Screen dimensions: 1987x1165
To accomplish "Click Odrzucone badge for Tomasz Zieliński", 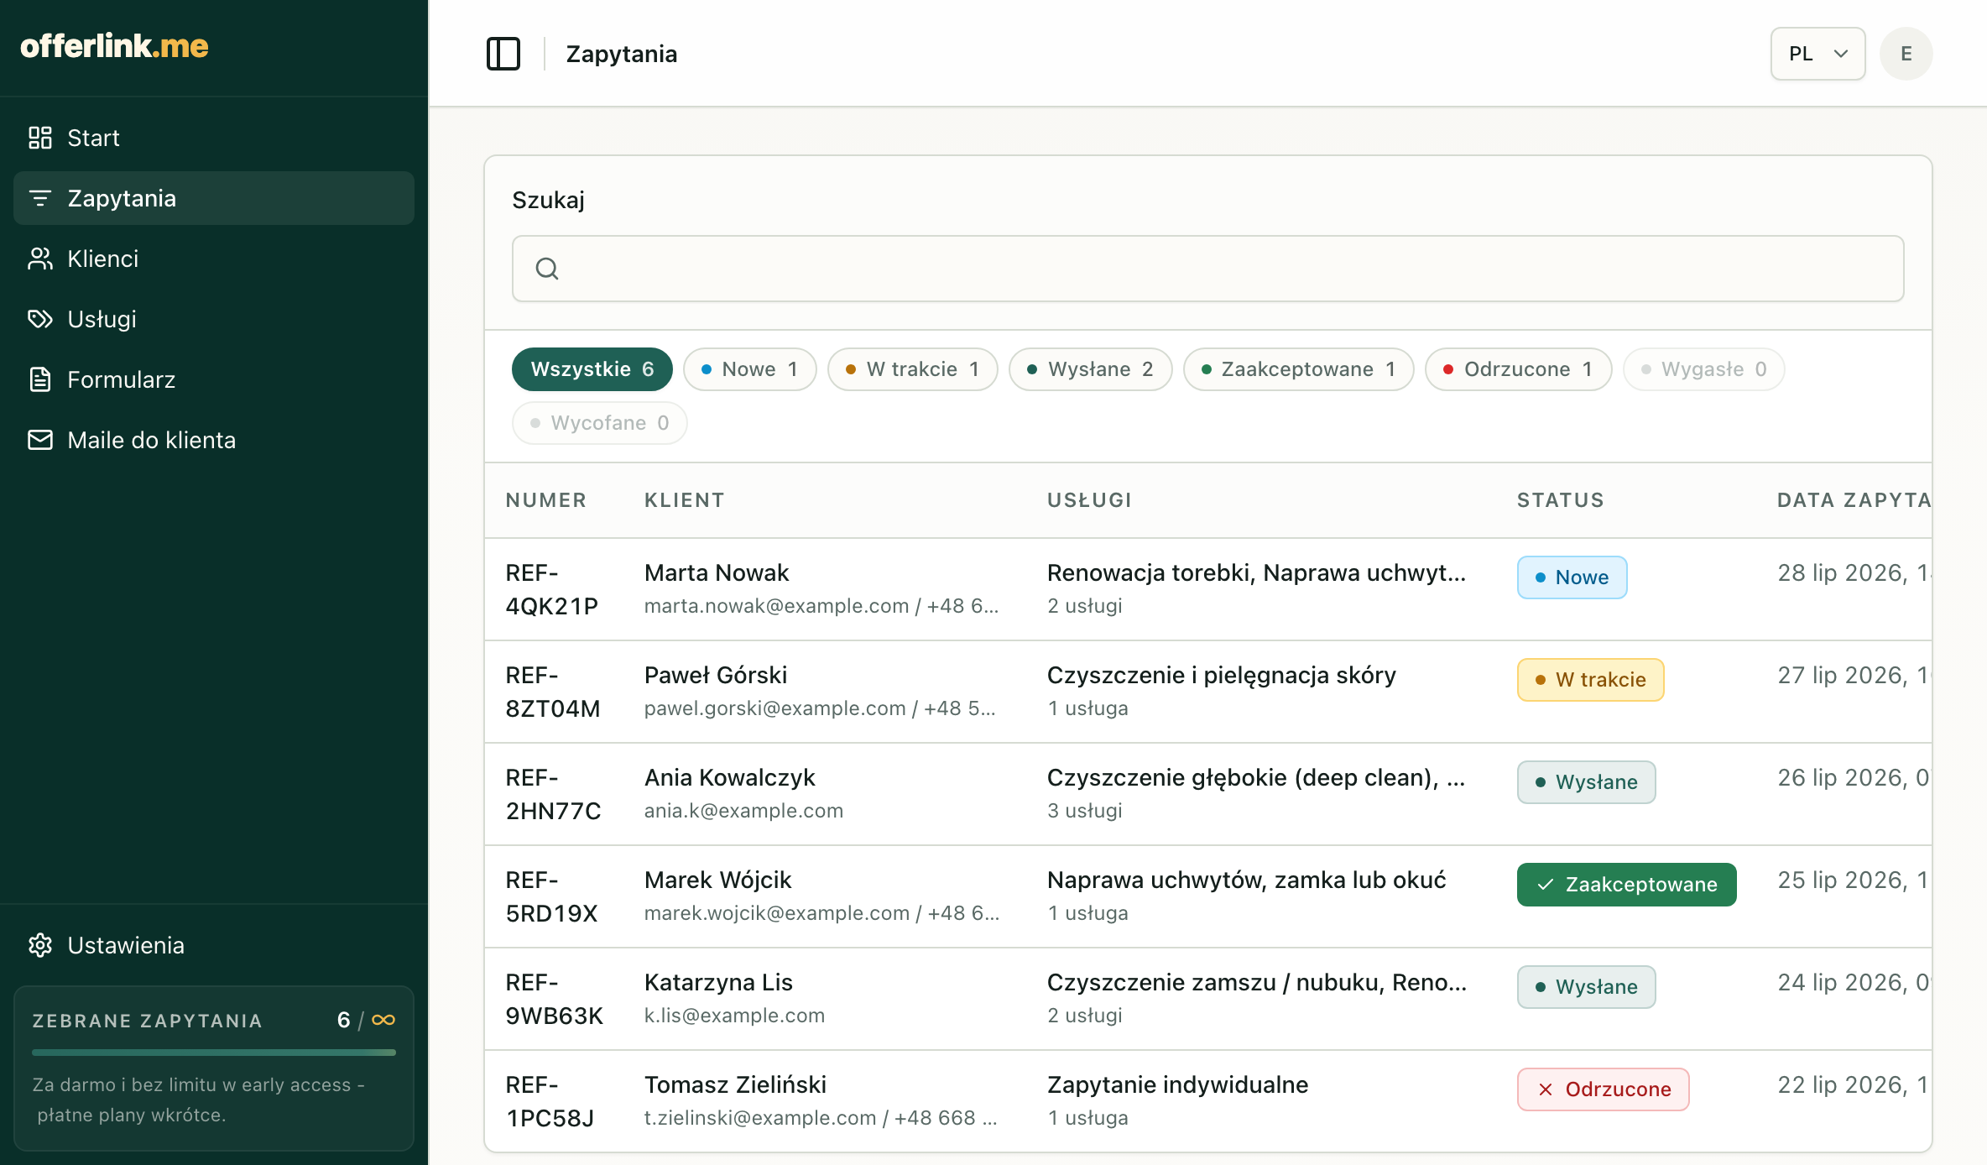I will (1604, 1089).
